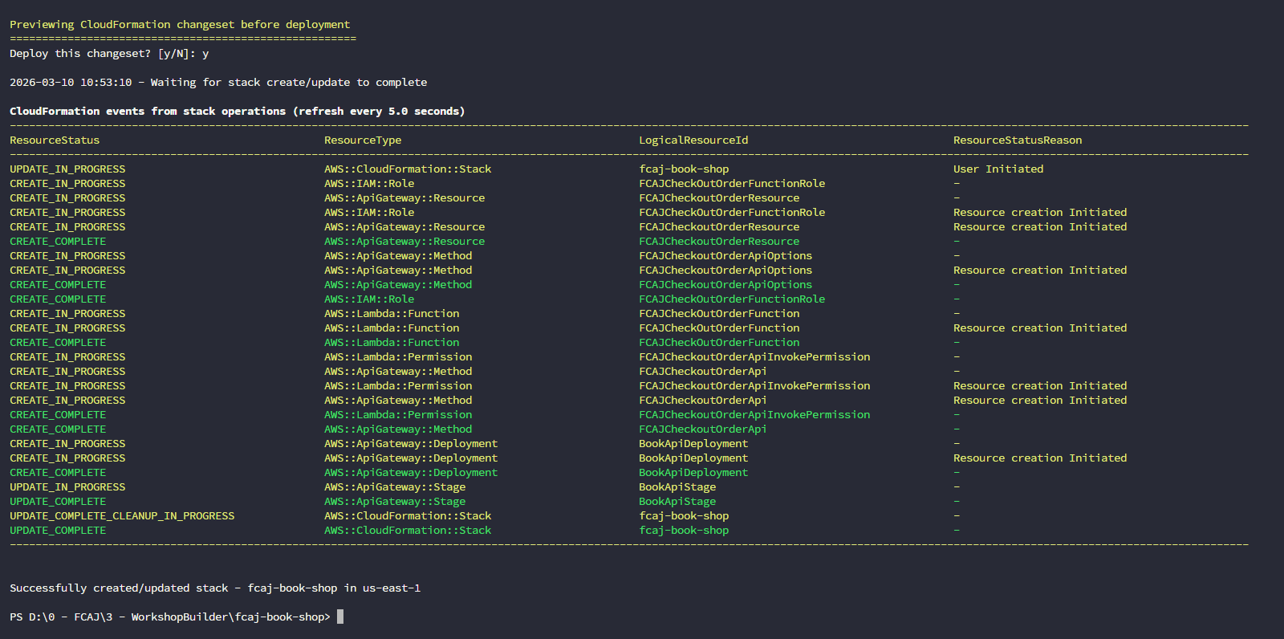1284x639 pixels.
Task: Click green BookApiDeployment logical ID
Action: tap(693, 472)
